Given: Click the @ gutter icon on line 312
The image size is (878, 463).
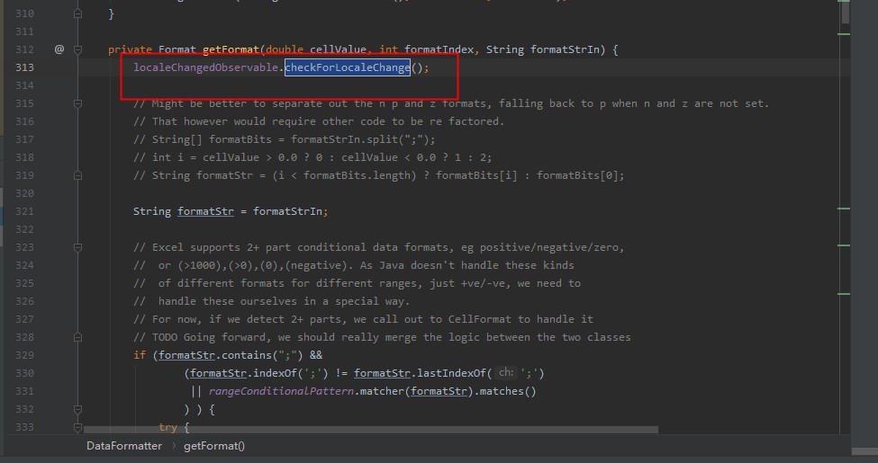Looking at the screenshot, I should [59, 49].
